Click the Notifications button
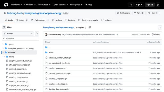Screen dimensions: 164x92 point(124,13)
